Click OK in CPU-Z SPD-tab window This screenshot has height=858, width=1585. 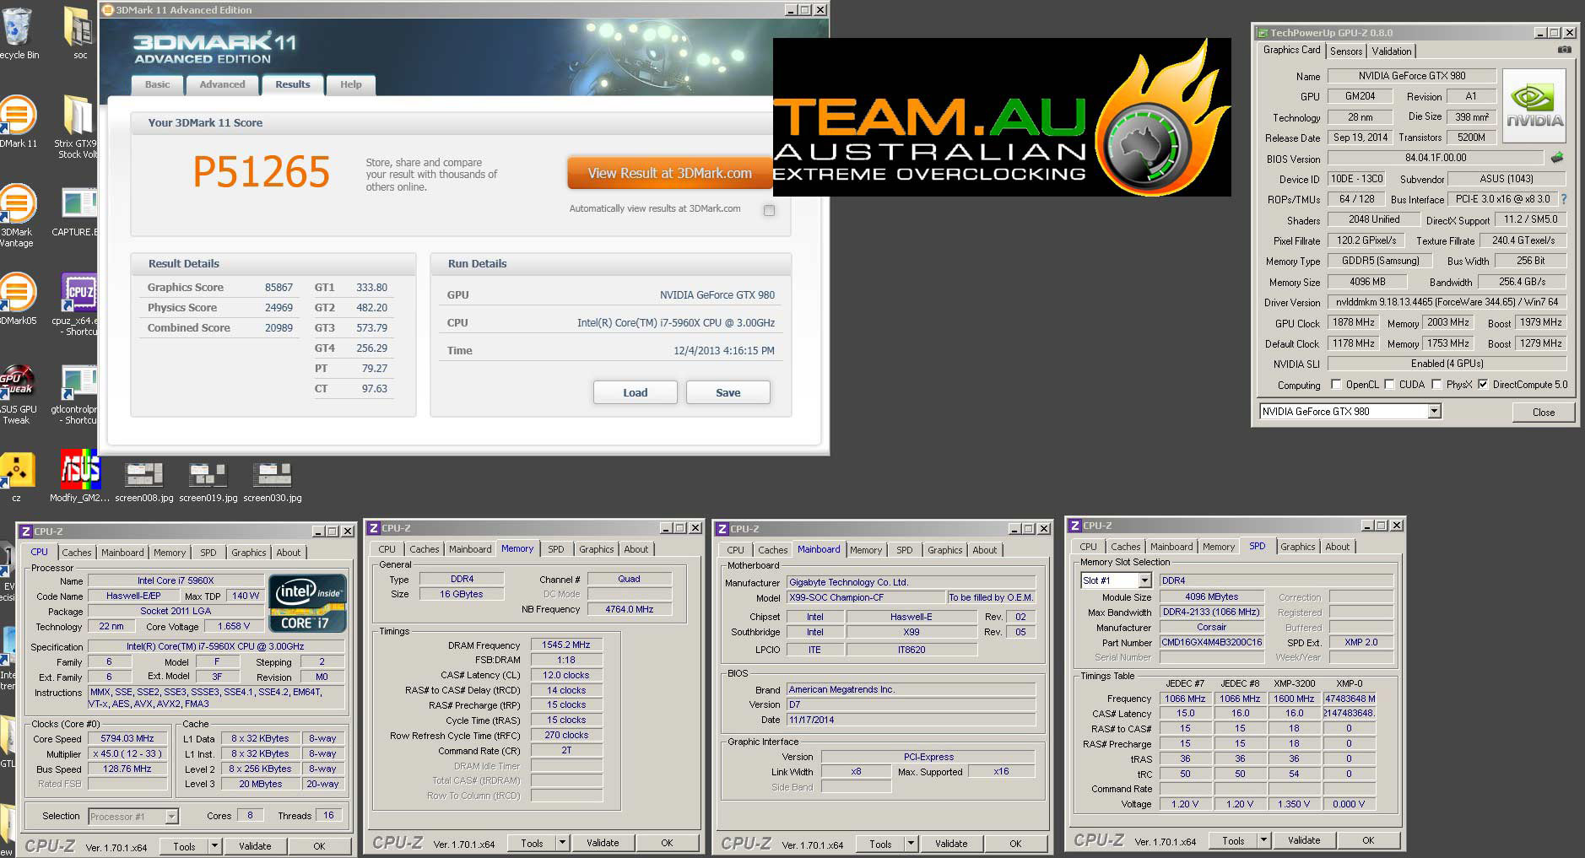pyautogui.click(x=1368, y=840)
